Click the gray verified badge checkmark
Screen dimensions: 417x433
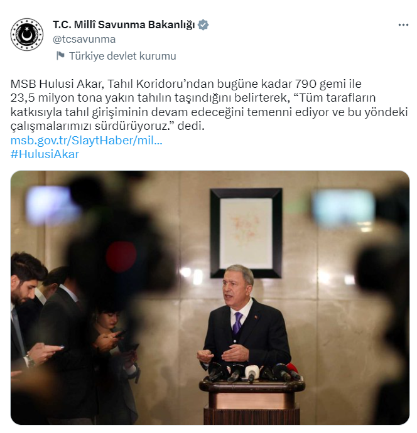tap(203, 25)
